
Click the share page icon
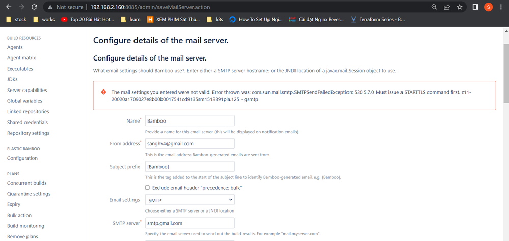pyautogui.click(x=447, y=7)
